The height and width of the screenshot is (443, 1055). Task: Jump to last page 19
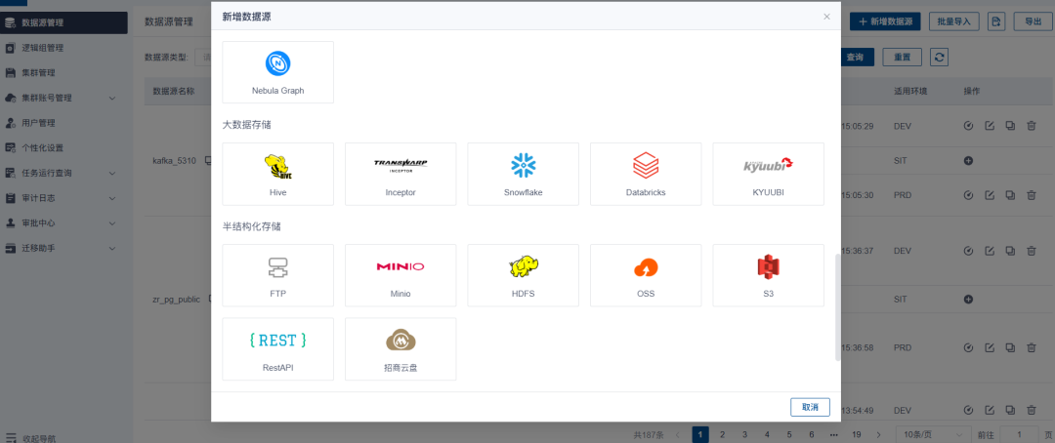(856, 434)
